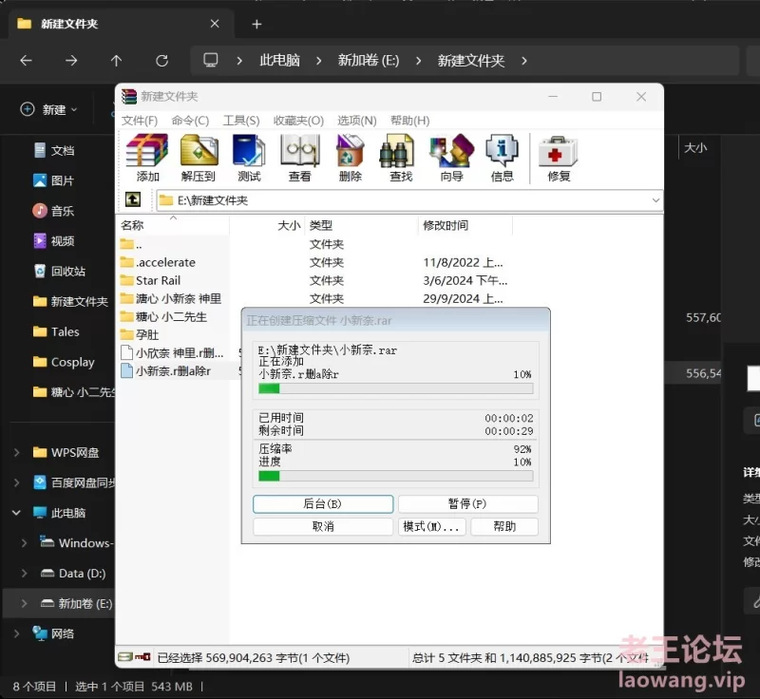Click 新加卷 (E:) in the breadcrumb
This screenshot has width=760, height=699.
369,61
